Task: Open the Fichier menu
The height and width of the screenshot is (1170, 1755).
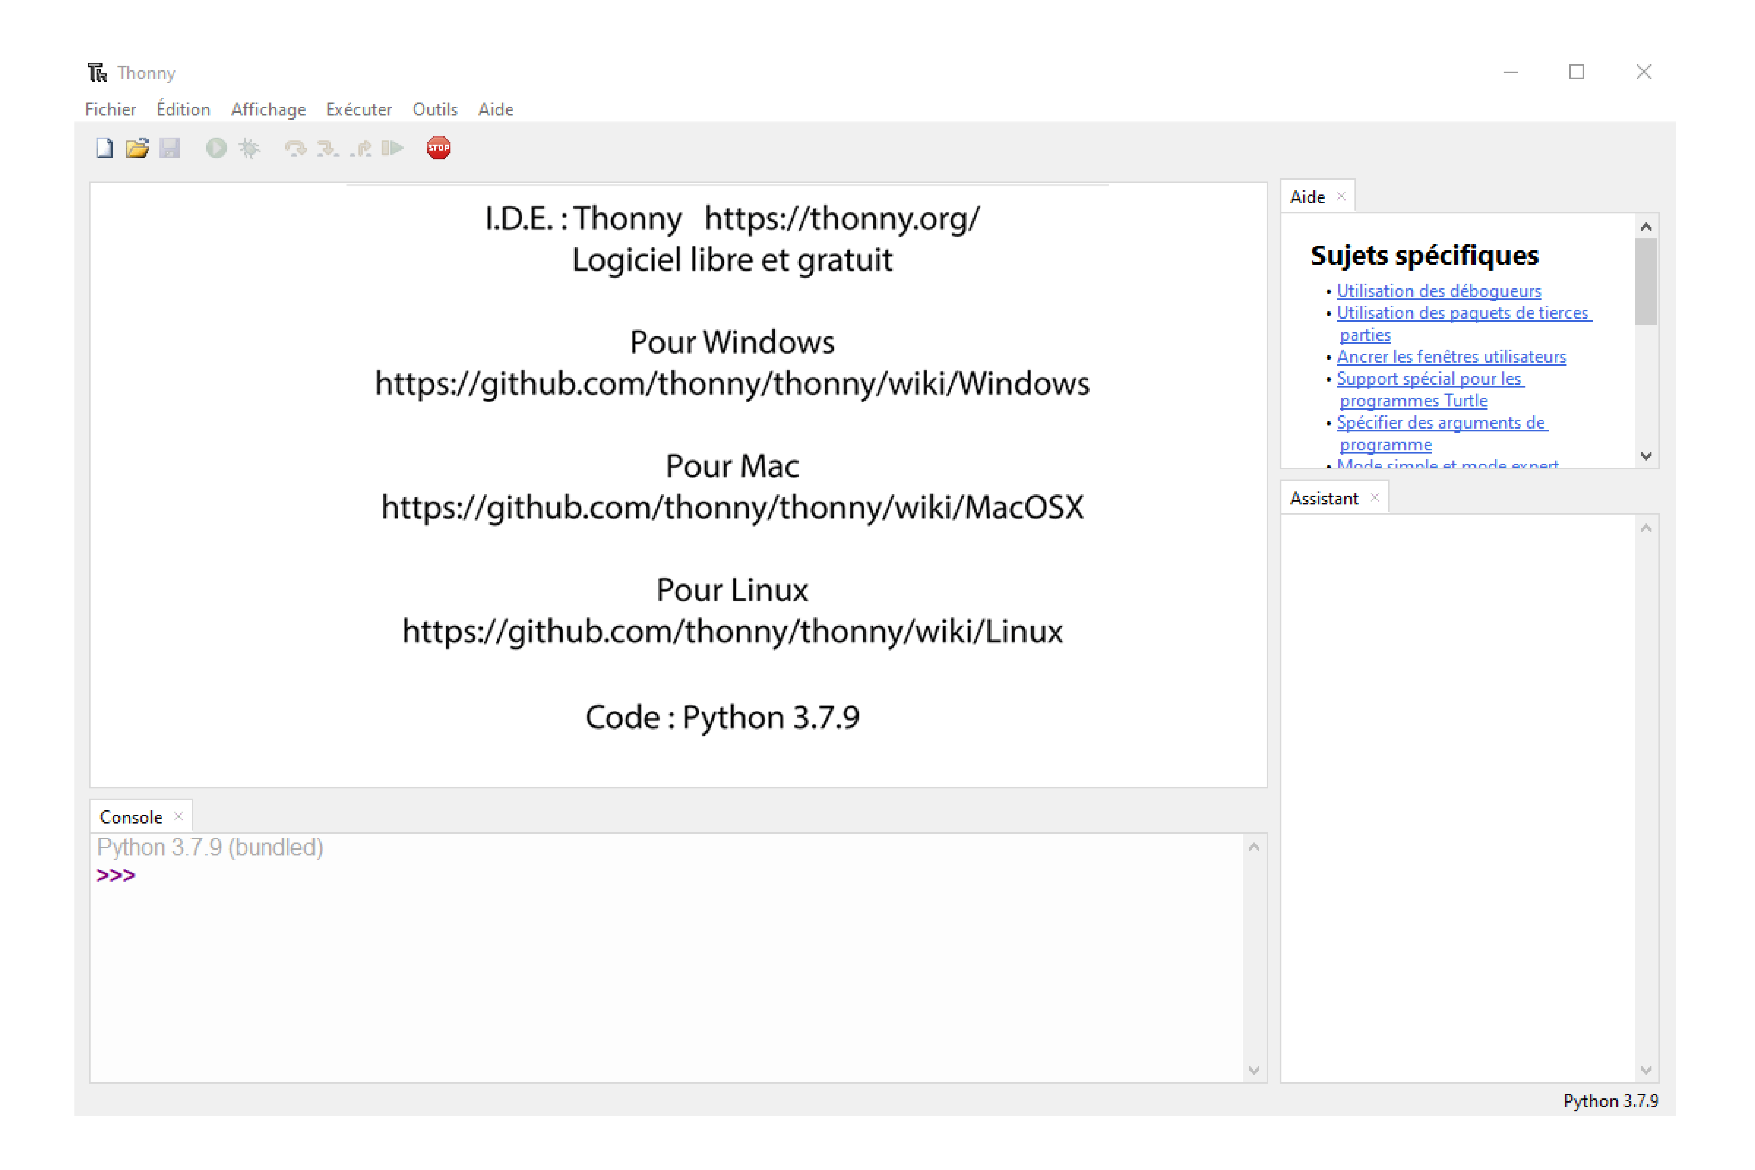Action: pos(111,110)
